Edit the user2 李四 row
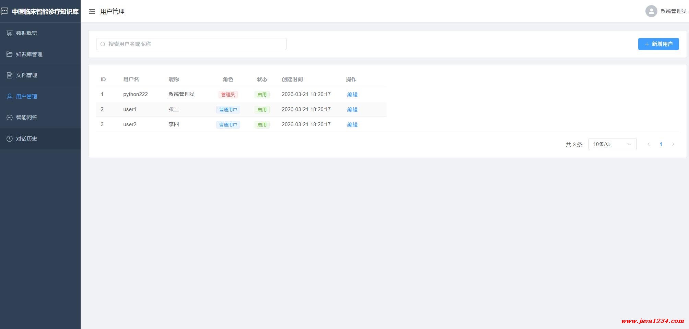689x329 pixels. click(352, 125)
